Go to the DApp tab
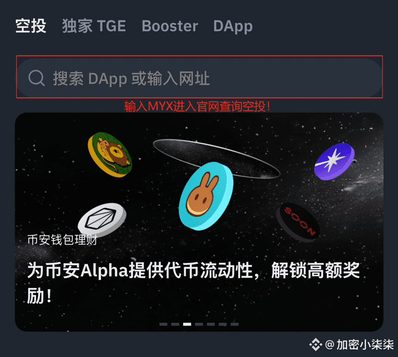Viewport: 398px width, 357px height. click(233, 26)
